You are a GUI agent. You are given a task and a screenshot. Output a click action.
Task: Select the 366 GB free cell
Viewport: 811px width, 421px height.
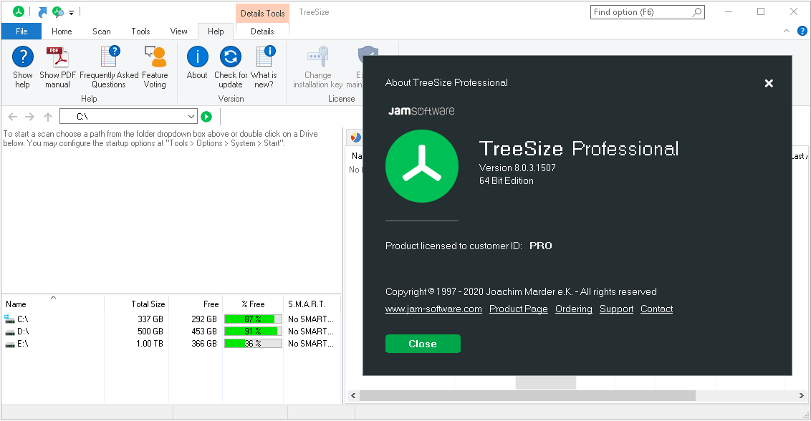[203, 344]
